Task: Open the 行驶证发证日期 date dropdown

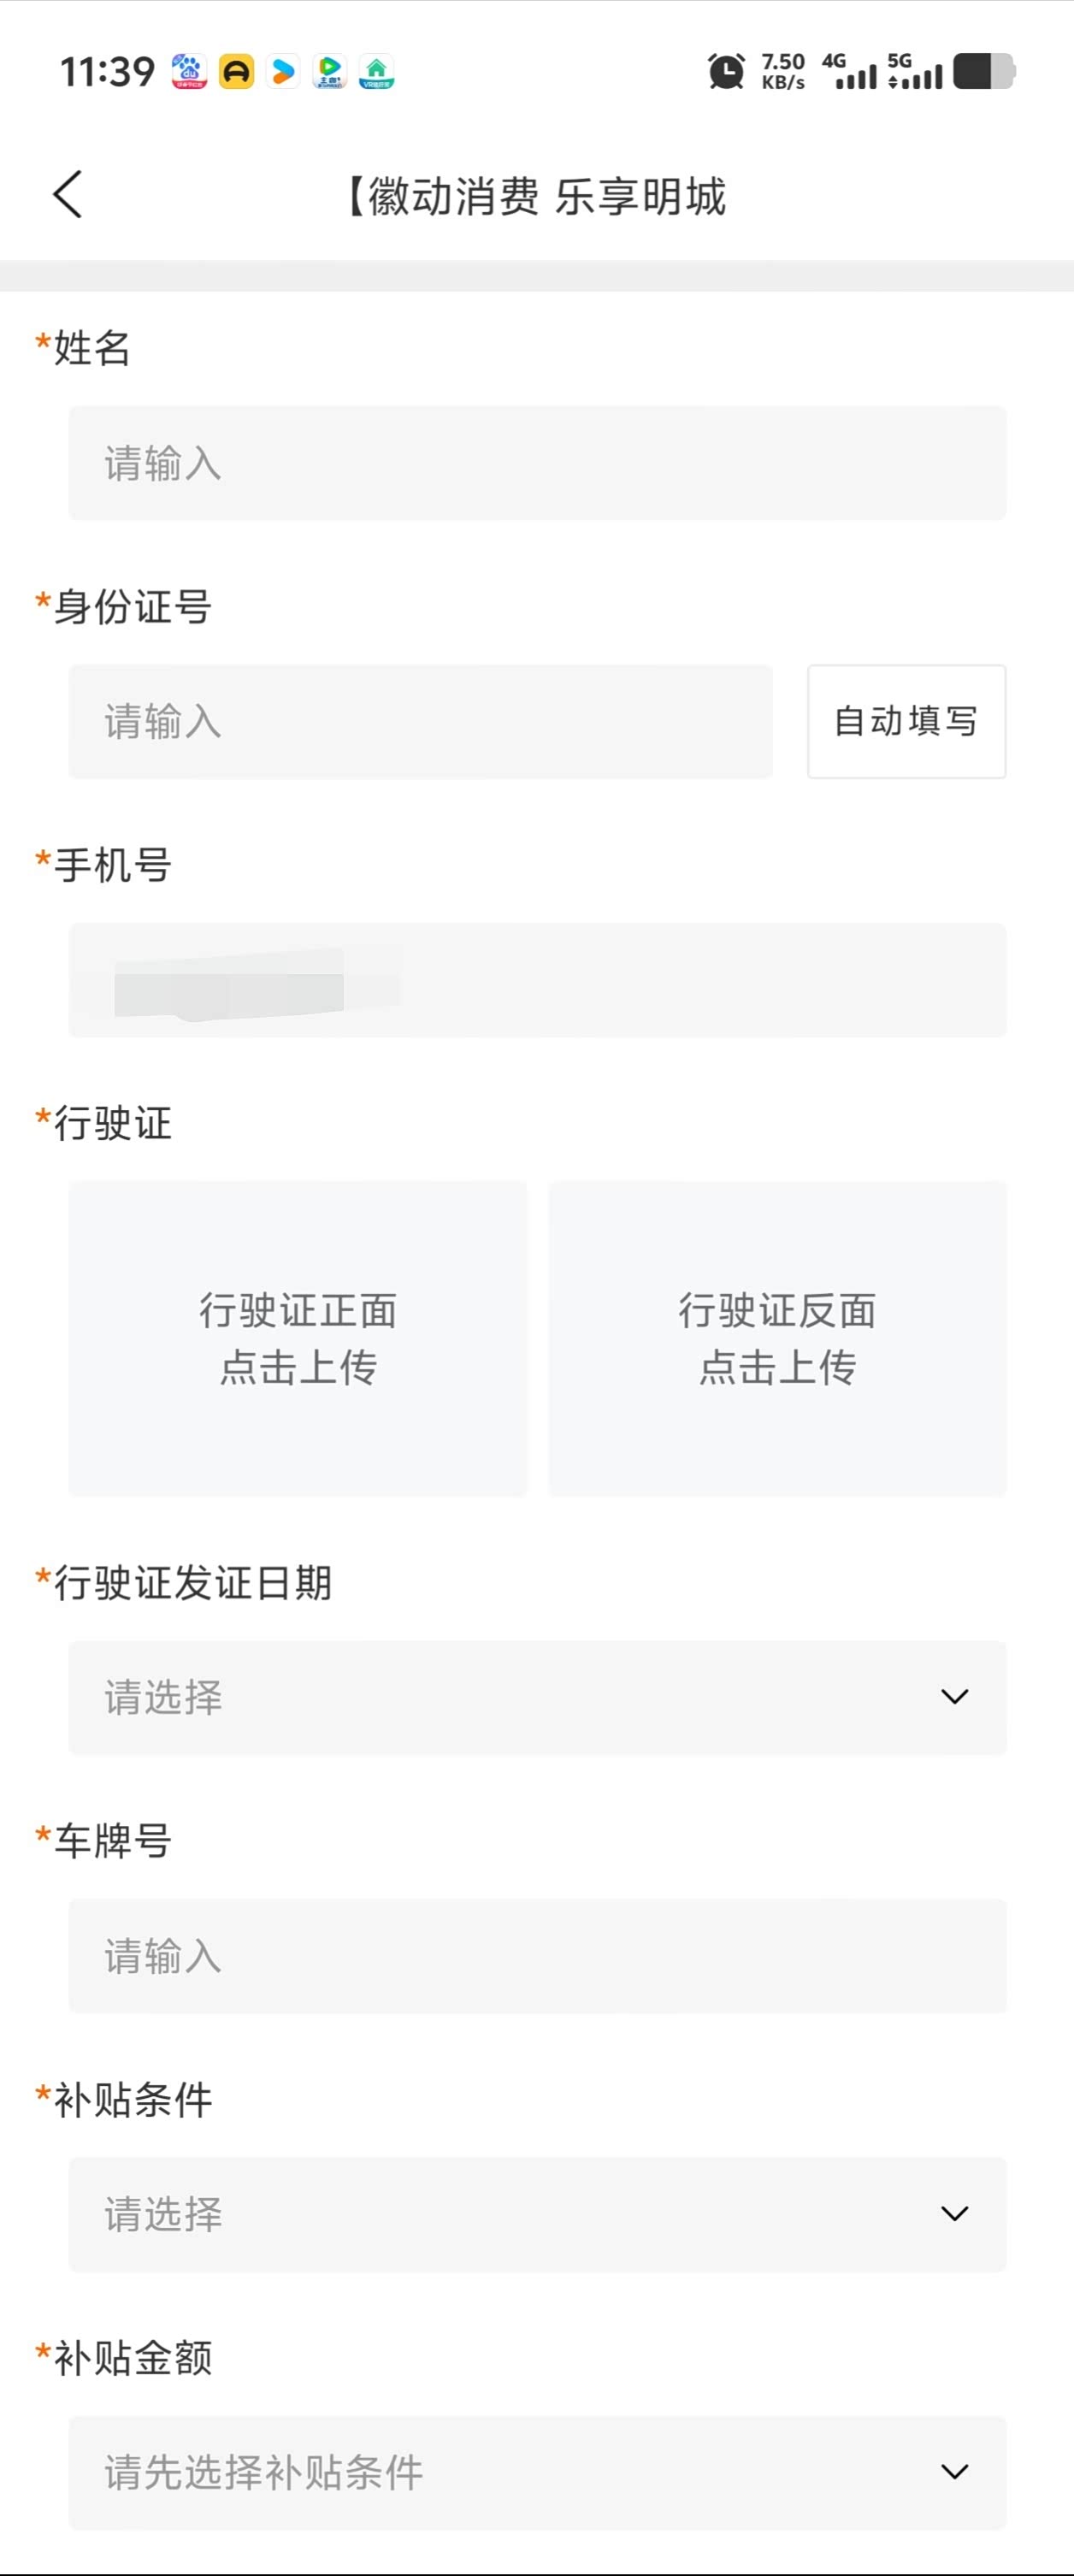Action: click(537, 1697)
